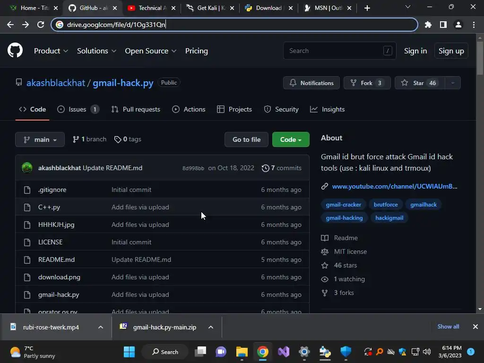Focus the GitHub search field

pos(339,51)
